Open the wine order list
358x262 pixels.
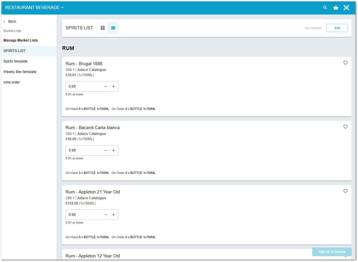(11, 82)
